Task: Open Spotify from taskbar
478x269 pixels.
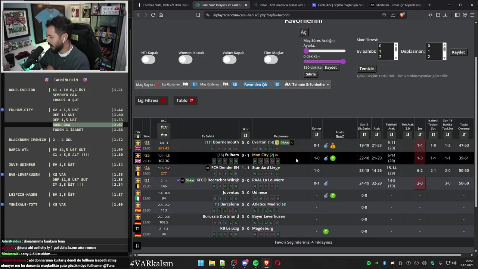Action: pyautogui.click(x=255, y=263)
